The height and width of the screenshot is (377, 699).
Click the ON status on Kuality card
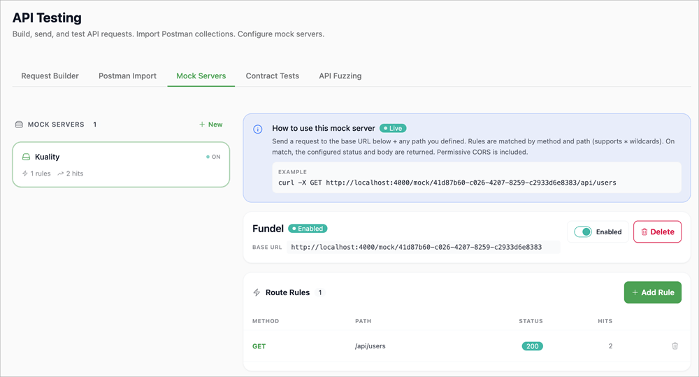point(213,157)
